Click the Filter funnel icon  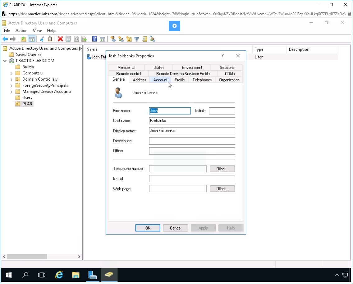pyautogui.click(x=137, y=39)
